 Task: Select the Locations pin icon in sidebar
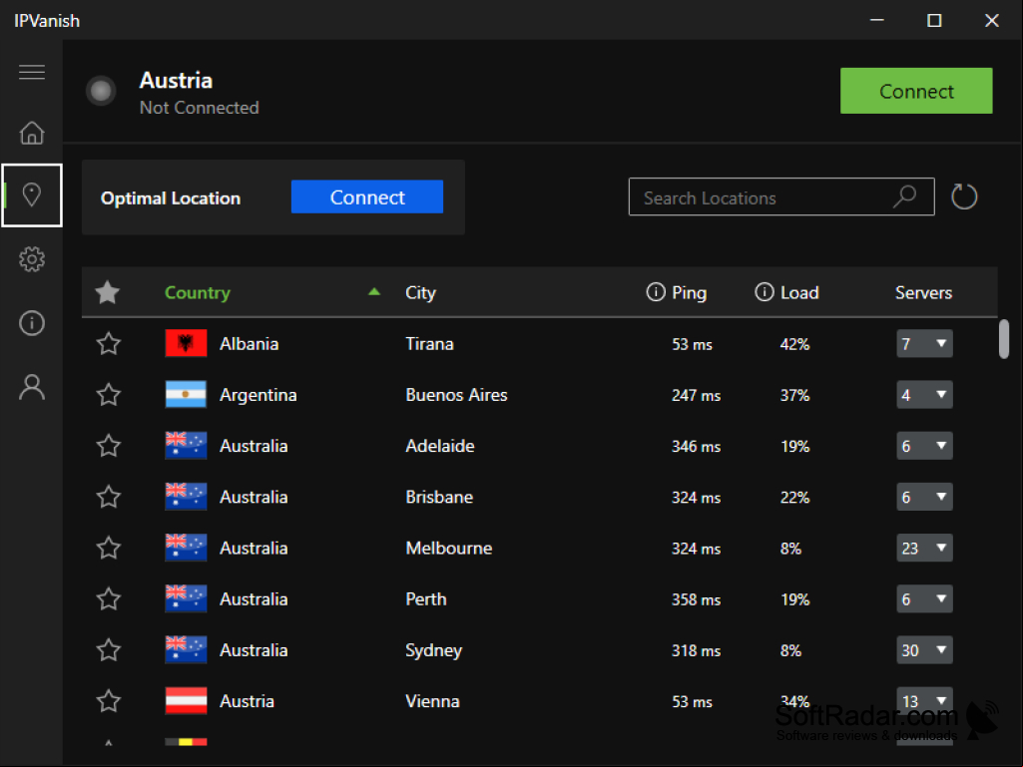click(x=31, y=194)
